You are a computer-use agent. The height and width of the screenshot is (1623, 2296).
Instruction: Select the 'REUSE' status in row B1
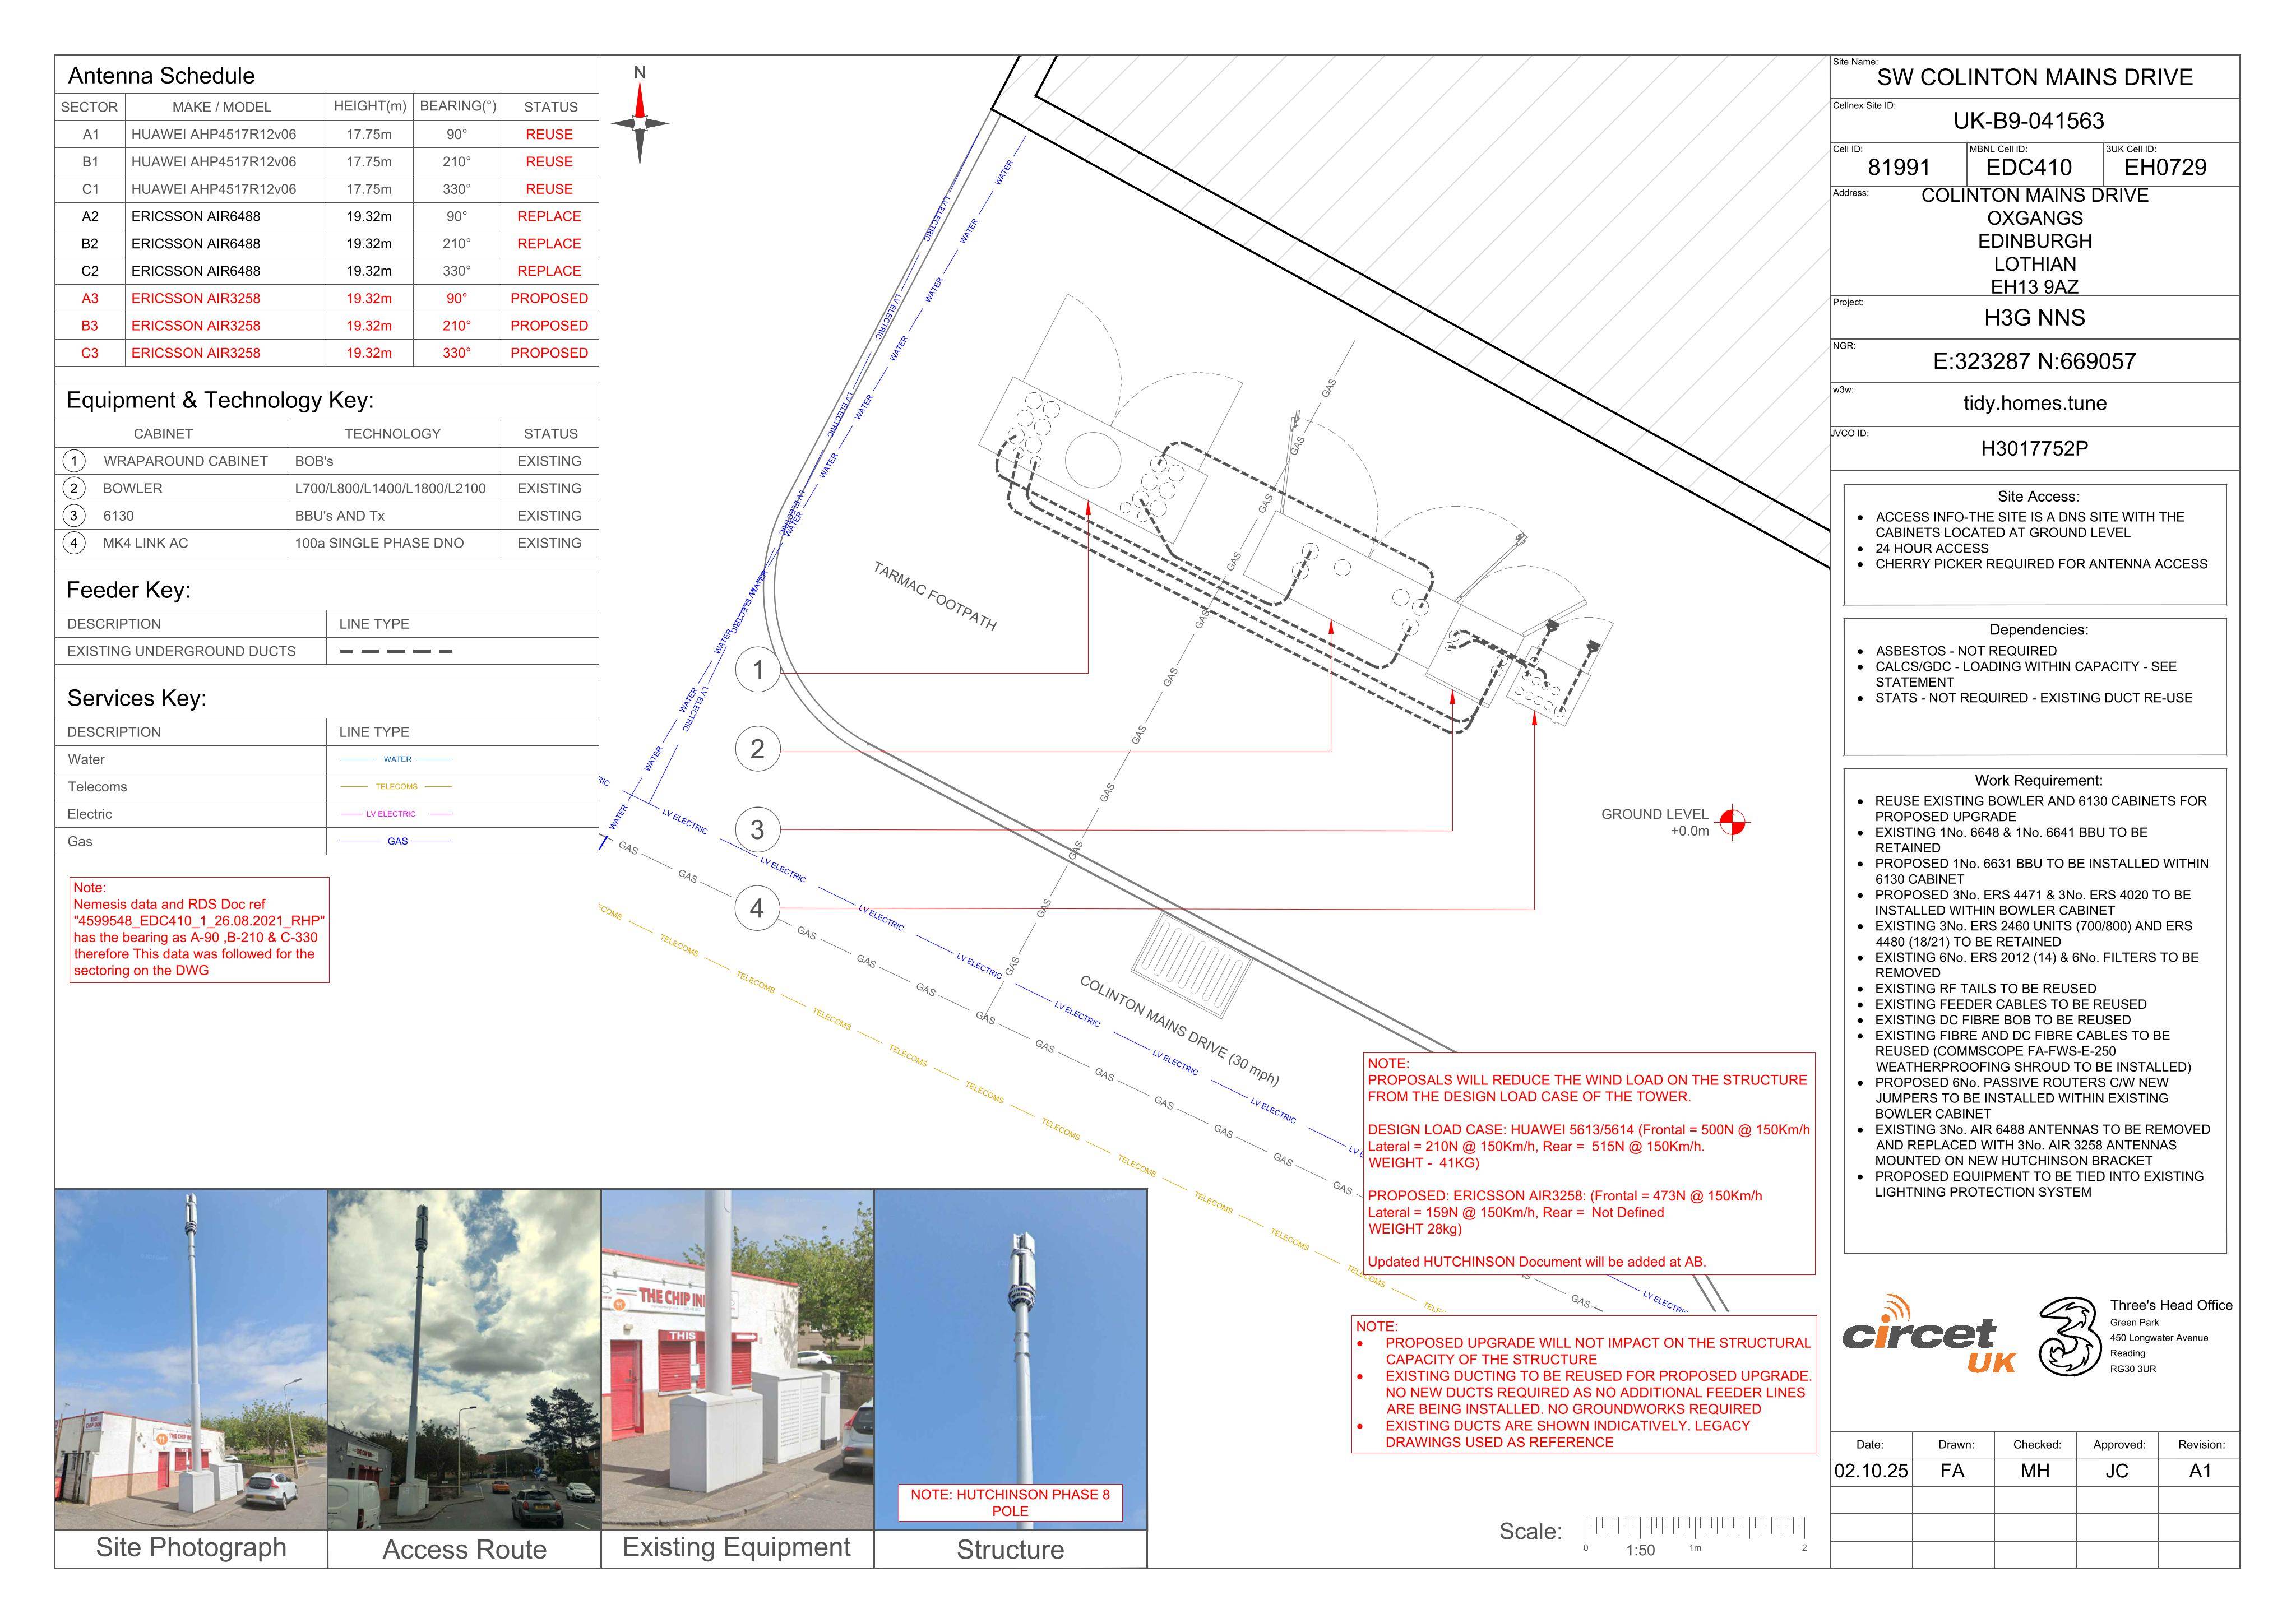(549, 161)
